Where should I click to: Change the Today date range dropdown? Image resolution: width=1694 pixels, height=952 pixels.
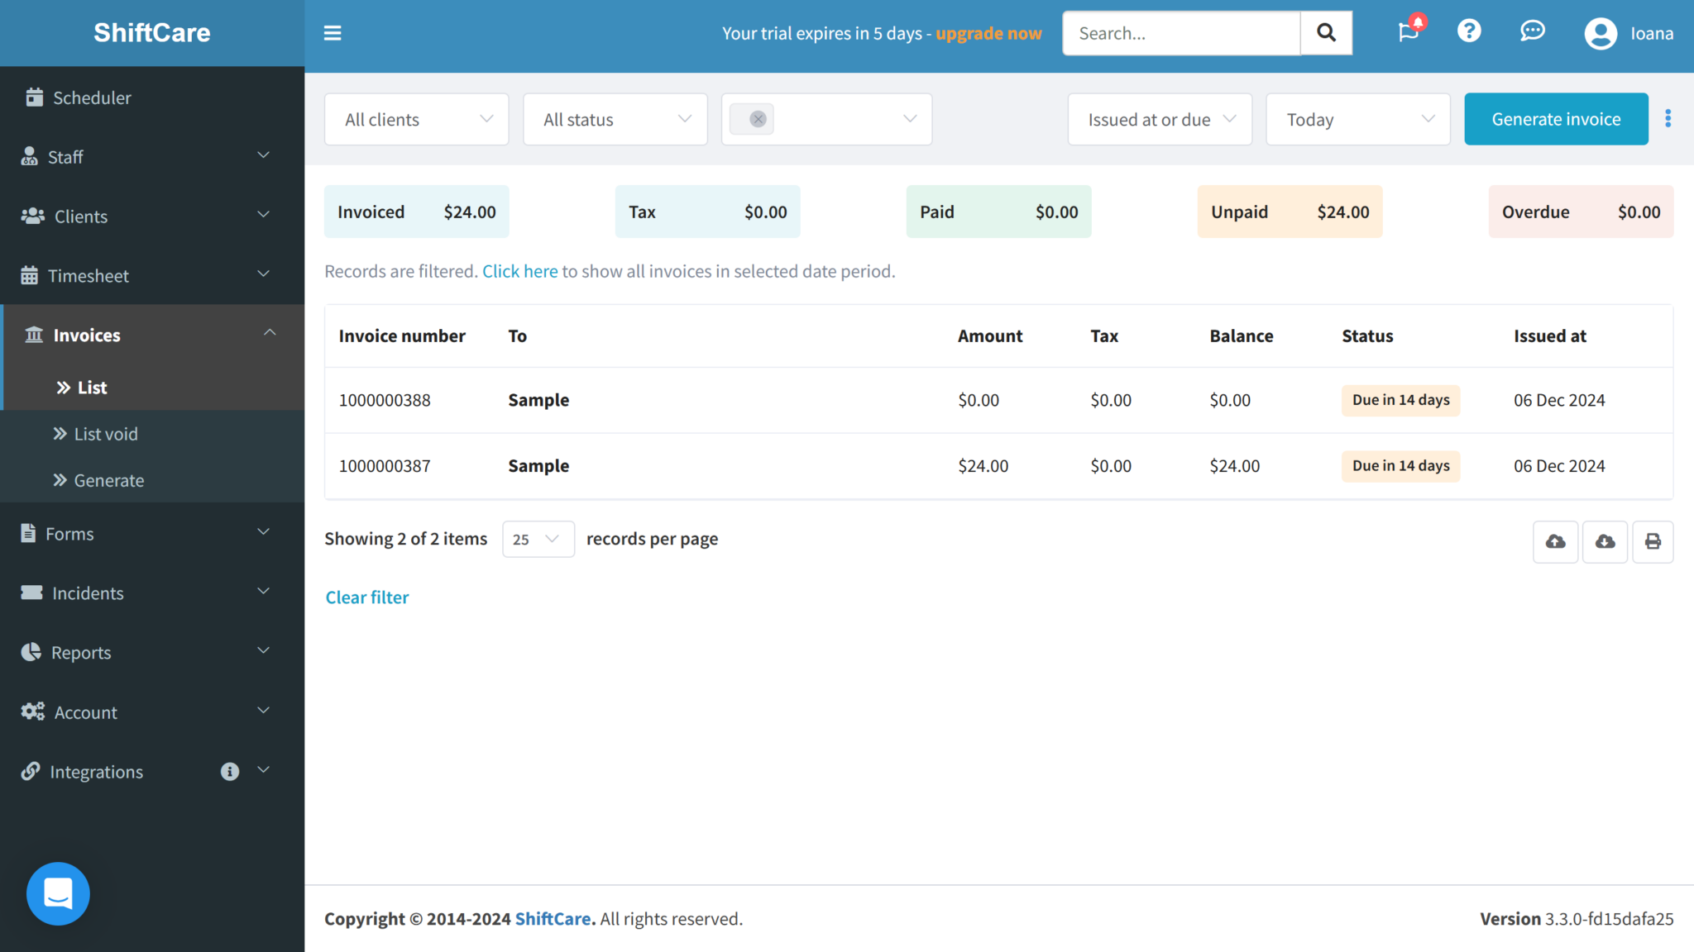[x=1357, y=119]
